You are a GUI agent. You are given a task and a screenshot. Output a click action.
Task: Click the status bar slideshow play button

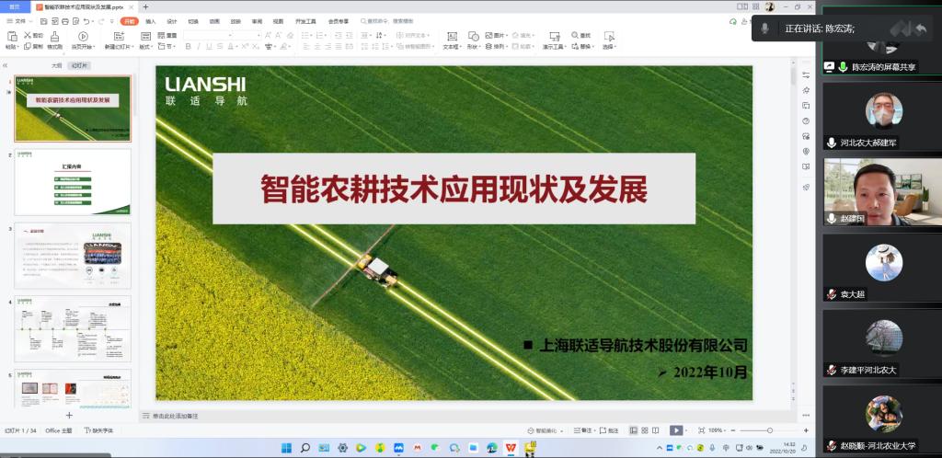676,430
